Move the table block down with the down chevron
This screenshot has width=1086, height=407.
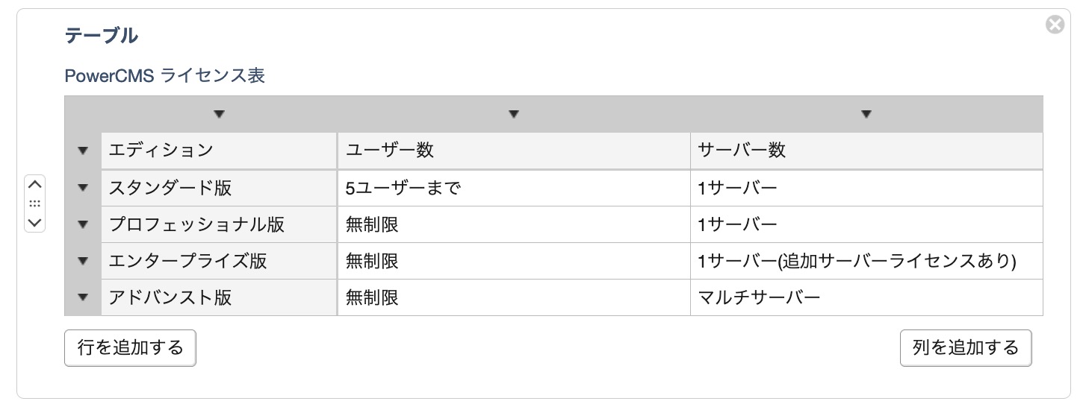[x=35, y=222]
